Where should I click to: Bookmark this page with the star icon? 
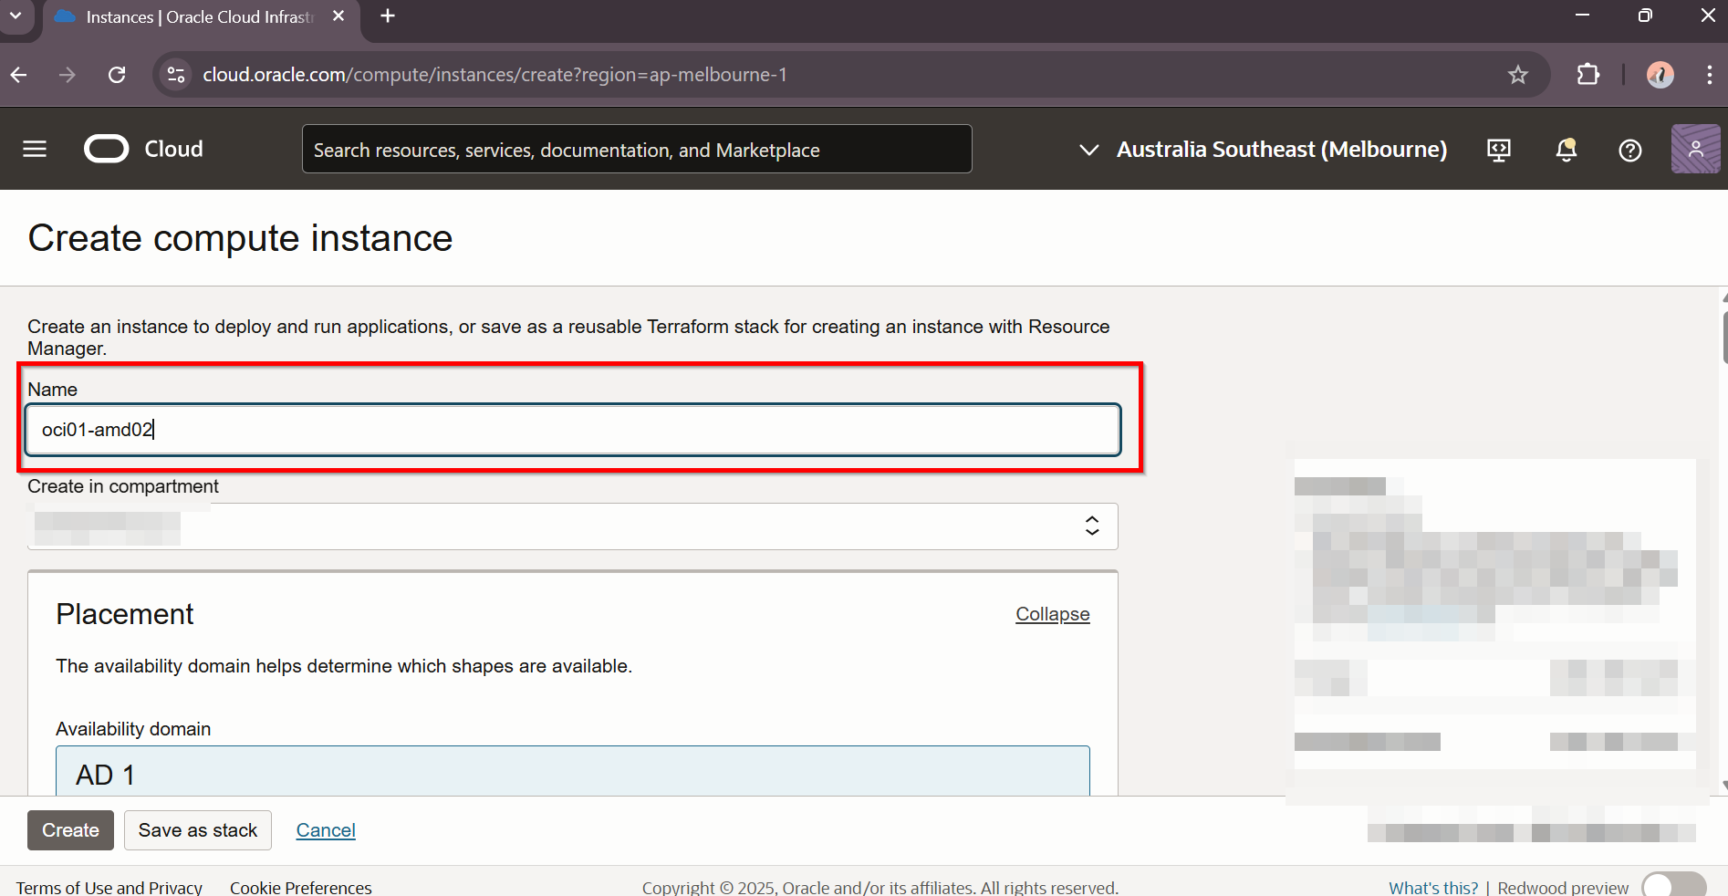[1517, 75]
